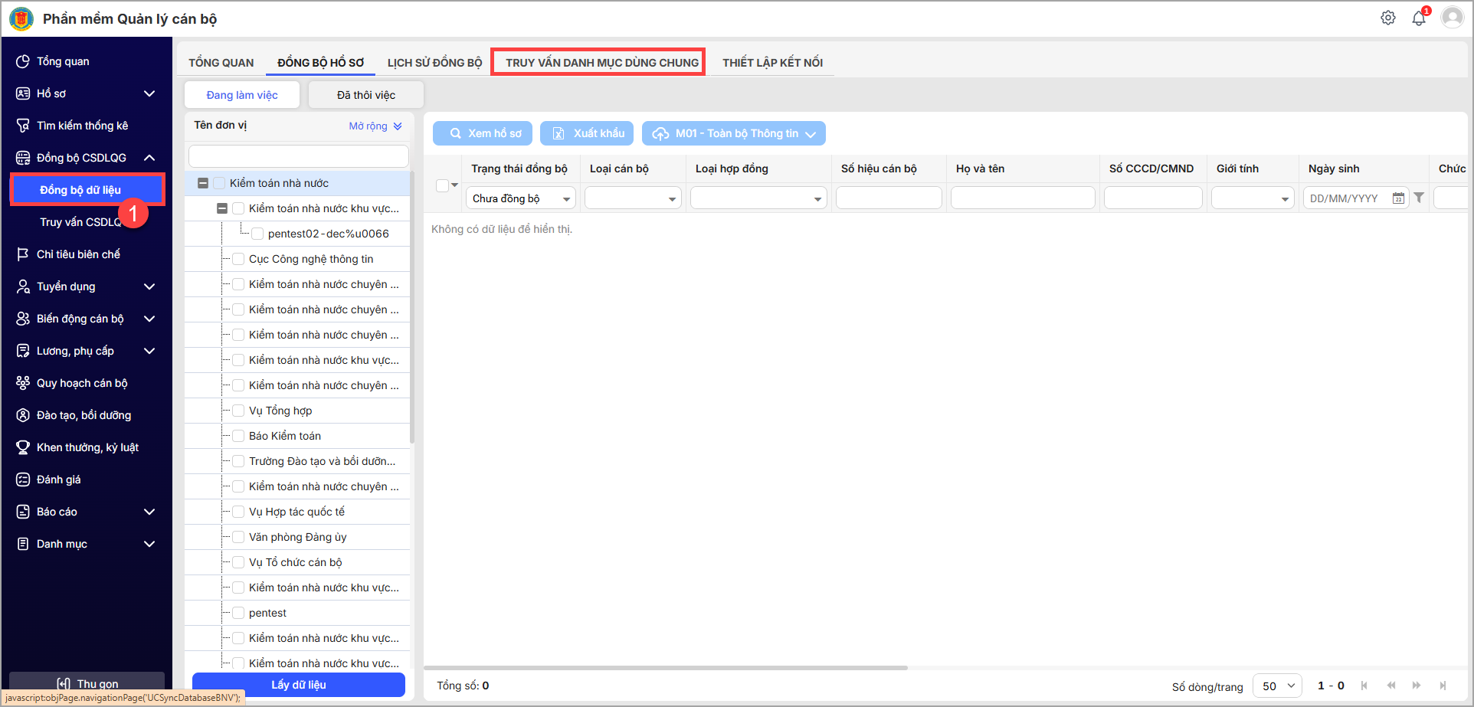1474x707 pixels.
Task: Click the Tổng quan sidebar icon
Action: pyautogui.click(x=23, y=61)
